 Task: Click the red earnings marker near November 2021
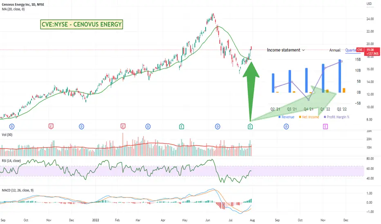click(x=51, y=126)
